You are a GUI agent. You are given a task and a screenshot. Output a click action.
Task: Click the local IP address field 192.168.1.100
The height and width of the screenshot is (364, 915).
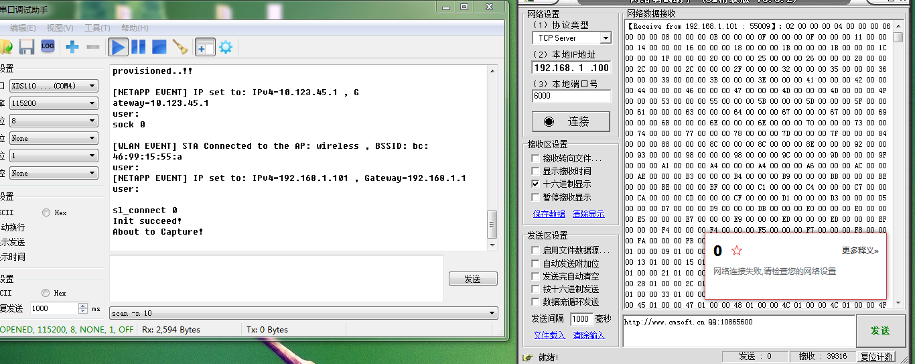[x=571, y=68]
